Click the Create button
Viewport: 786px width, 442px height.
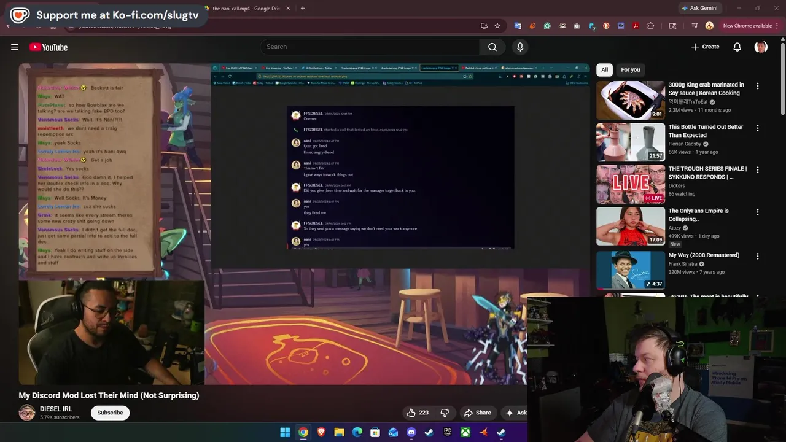[705, 47]
